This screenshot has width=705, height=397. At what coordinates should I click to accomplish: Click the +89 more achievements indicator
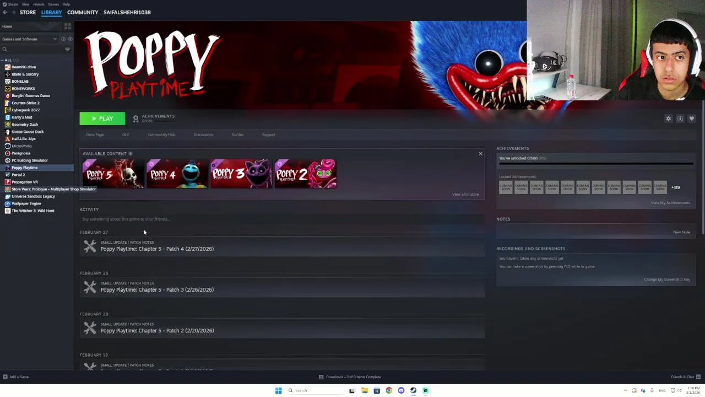[x=675, y=187]
